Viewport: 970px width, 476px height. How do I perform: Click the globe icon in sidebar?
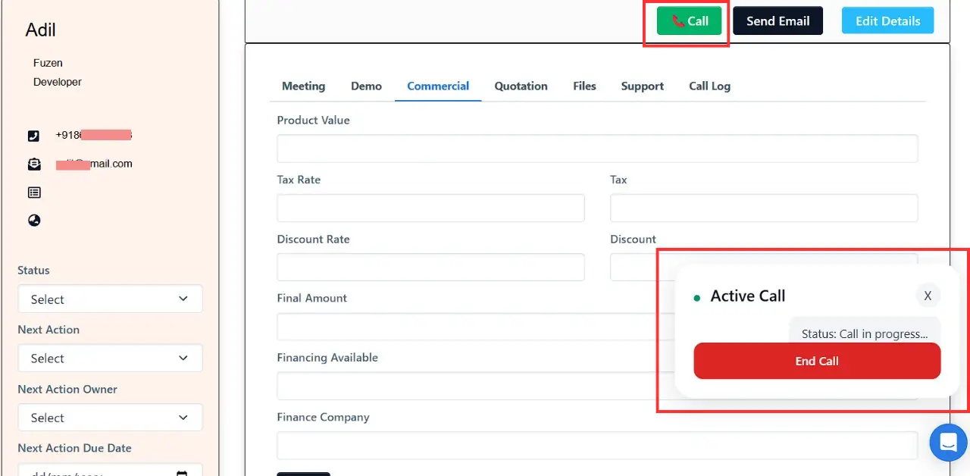tap(34, 221)
